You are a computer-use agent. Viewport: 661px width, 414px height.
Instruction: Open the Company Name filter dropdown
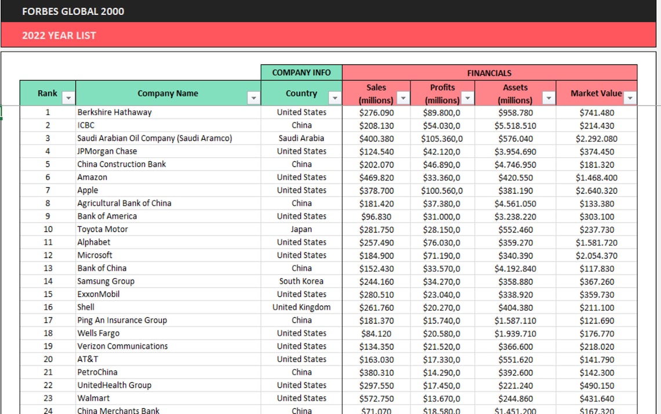coord(253,97)
